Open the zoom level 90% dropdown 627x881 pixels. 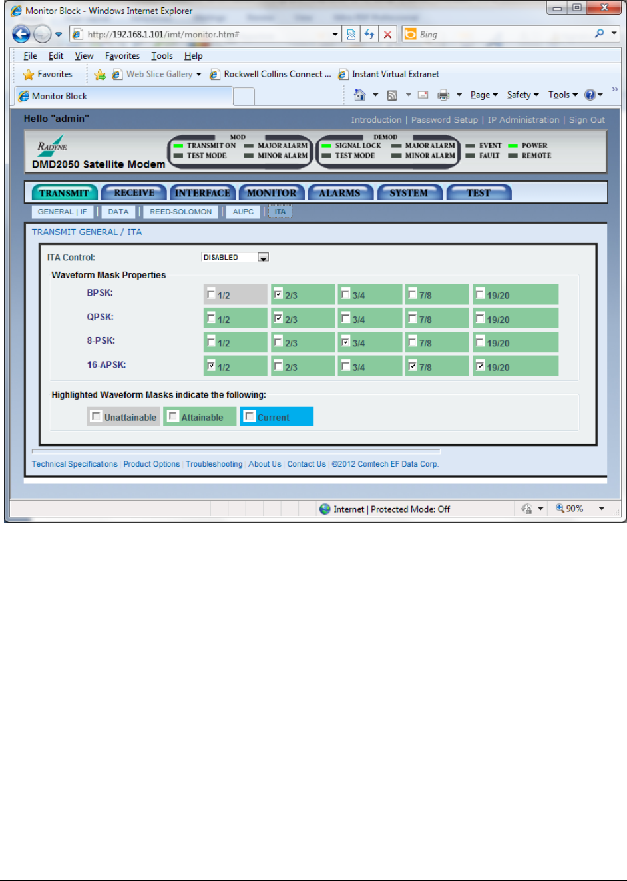coord(601,509)
